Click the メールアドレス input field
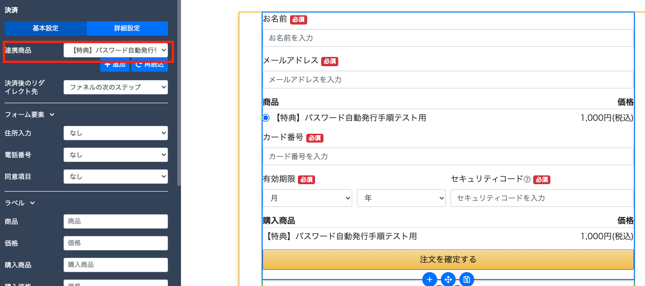 [448, 80]
